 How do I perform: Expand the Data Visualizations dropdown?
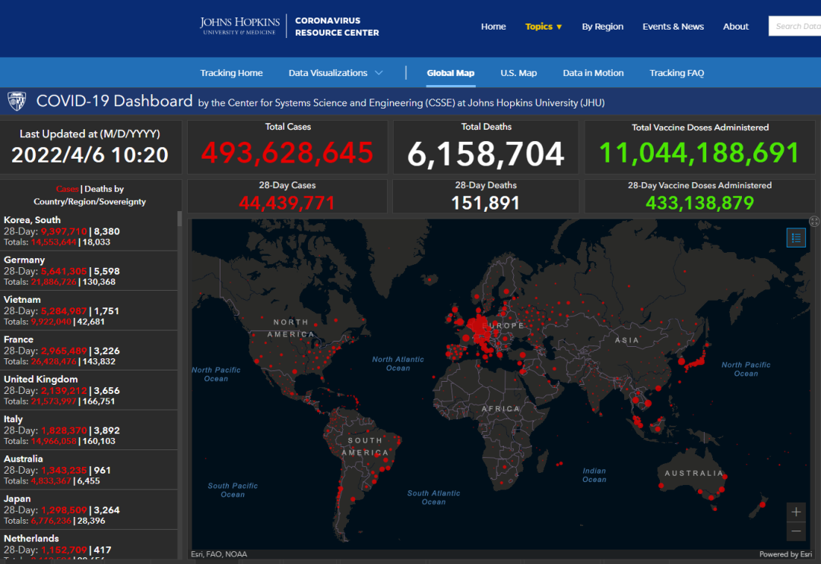(x=336, y=73)
